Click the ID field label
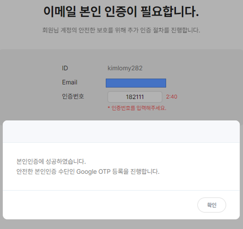243x229 pixels. point(65,68)
